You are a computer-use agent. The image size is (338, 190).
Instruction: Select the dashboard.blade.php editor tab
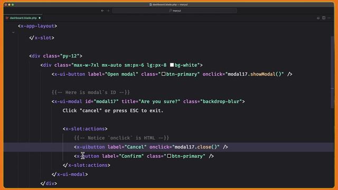23,18
